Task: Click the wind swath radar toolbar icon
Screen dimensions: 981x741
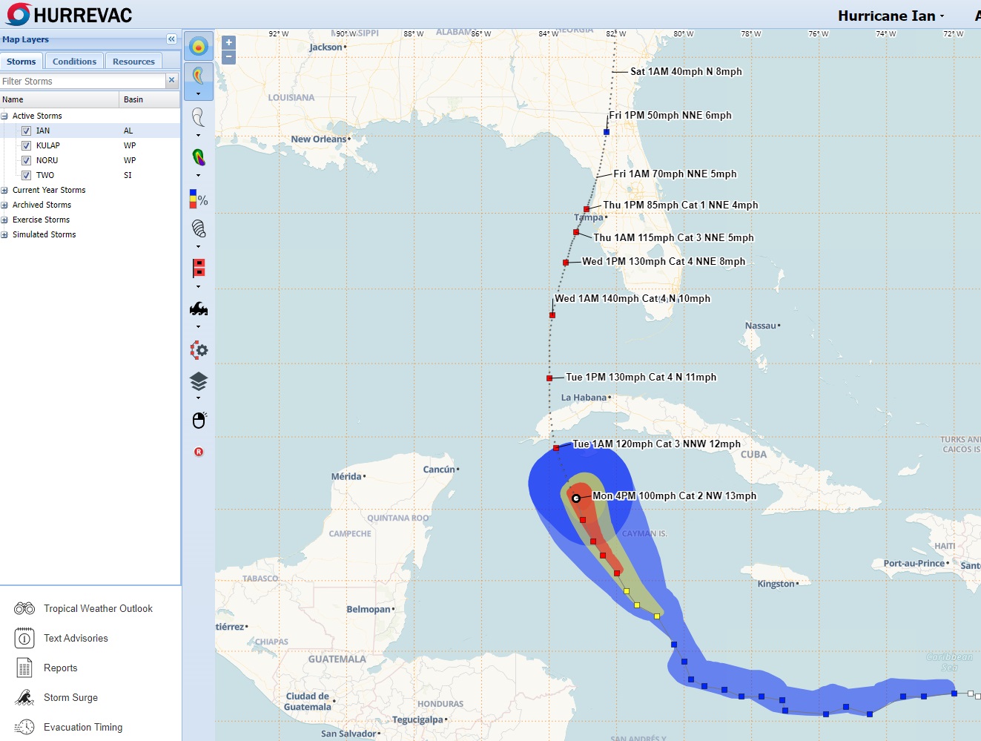Action: click(x=198, y=47)
